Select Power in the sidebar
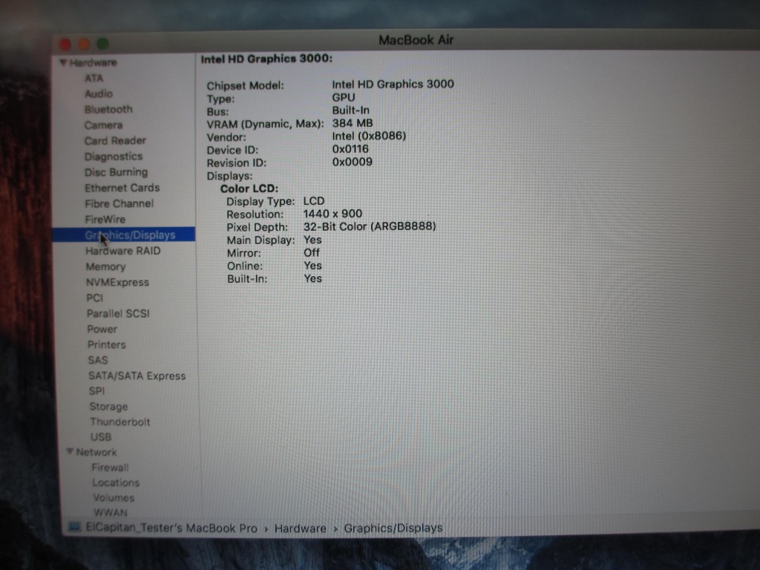 point(102,329)
